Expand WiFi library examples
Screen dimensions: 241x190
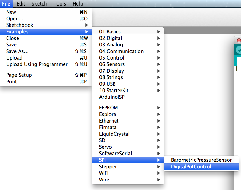pyautogui.click(x=128, y=173)
